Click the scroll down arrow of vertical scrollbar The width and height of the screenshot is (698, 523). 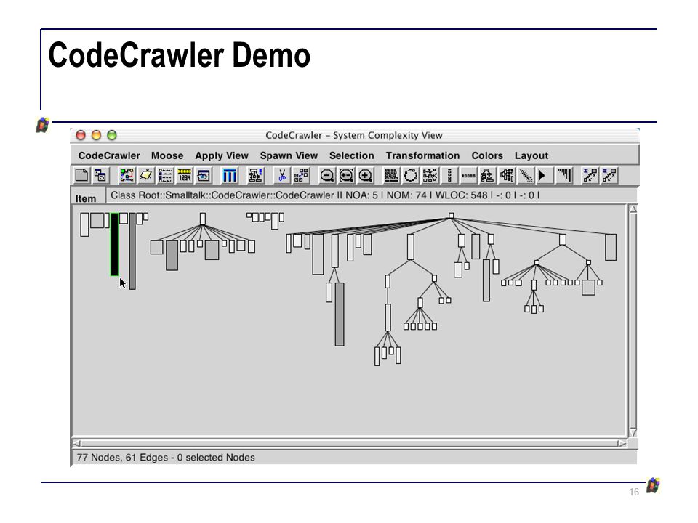(633, 433)
